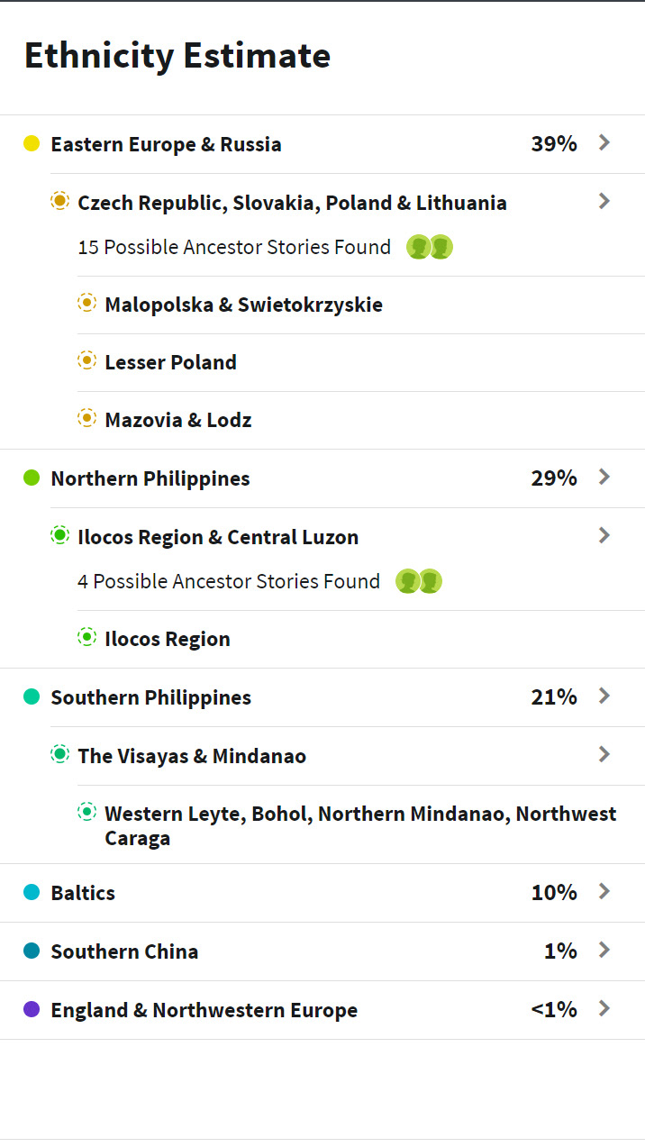Click the yellow Eastern Europe & Russia dot
The height and width of the screenshot is (1147, 645).
coord(32,143)
